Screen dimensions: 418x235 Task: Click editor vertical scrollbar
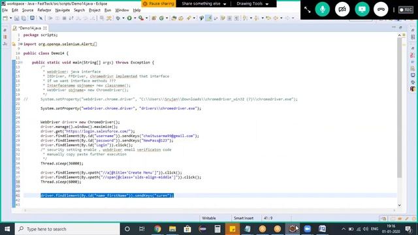pyautogui.click(x=399, y=108)
